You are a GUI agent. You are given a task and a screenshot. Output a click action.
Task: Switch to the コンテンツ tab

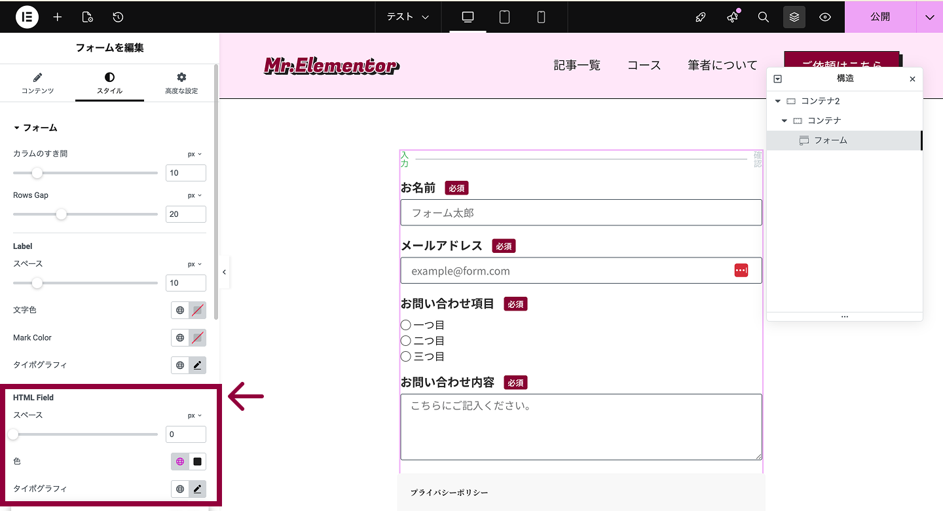(37, 83)
